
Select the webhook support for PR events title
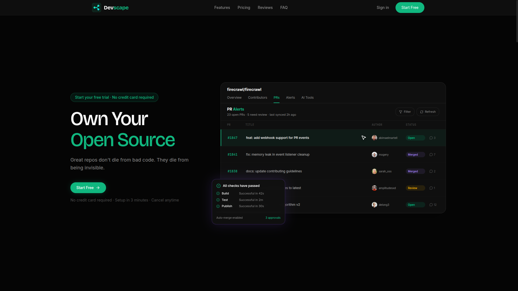click(x=278, y=138)
